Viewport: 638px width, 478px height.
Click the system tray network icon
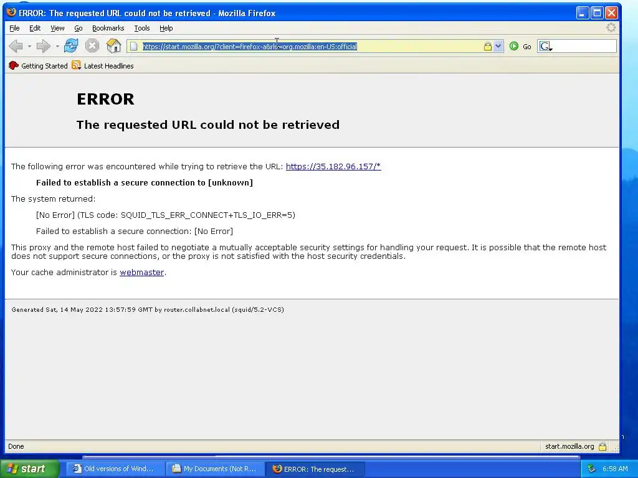(x=591, y=469)
